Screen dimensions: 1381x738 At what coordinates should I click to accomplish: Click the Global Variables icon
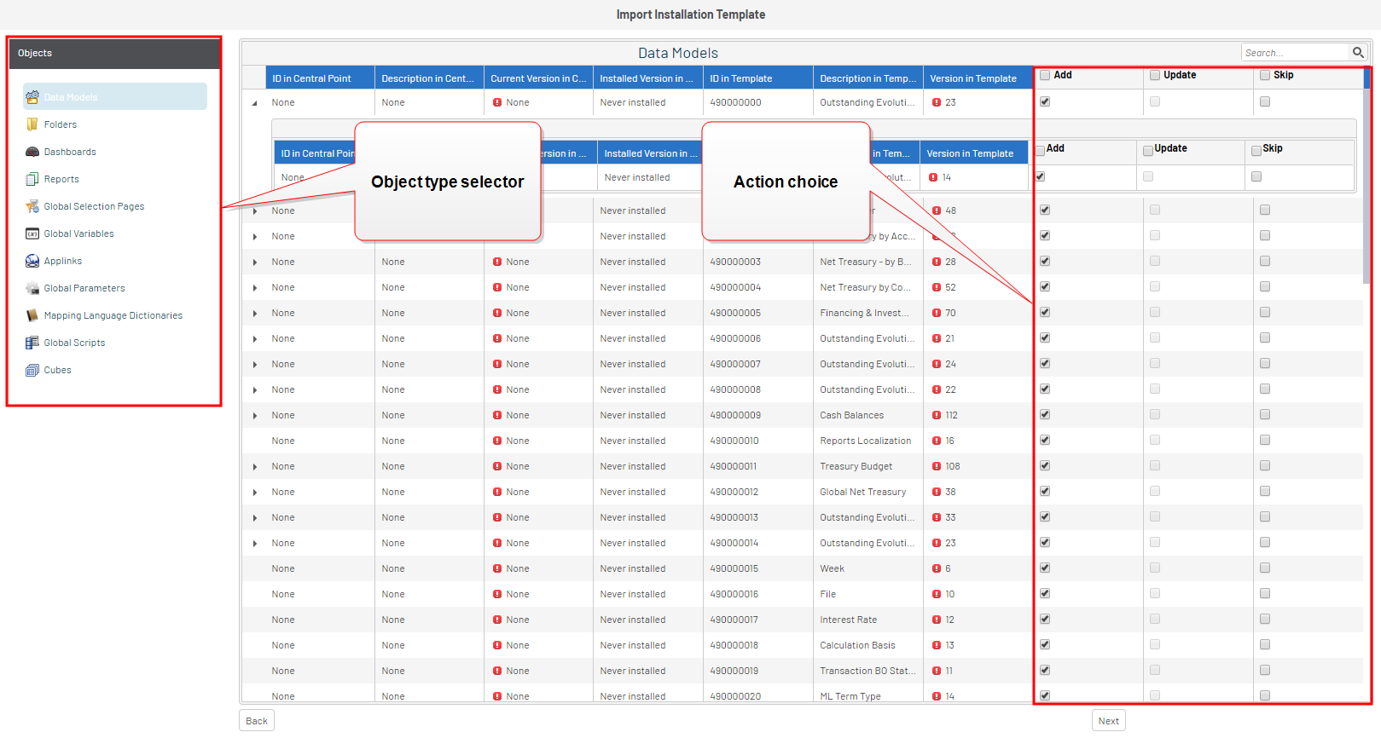(x=32, y=234)
